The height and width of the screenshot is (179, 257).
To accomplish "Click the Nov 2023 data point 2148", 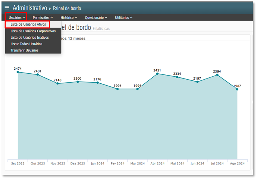I will click(58, 83).
